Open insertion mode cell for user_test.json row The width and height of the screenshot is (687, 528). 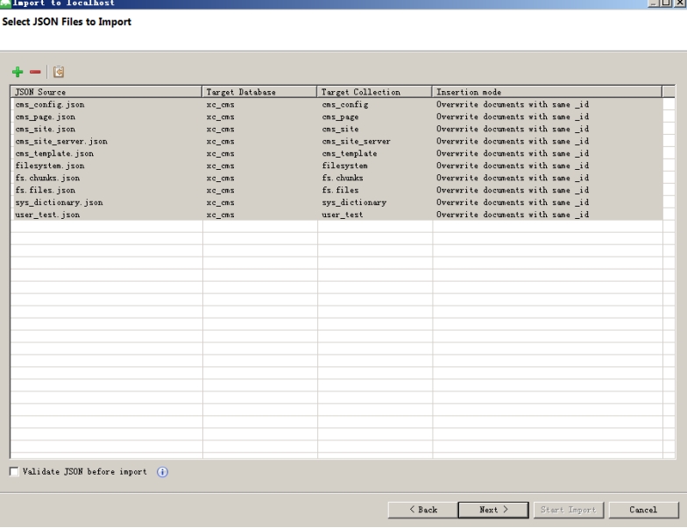tap(547, 215)
